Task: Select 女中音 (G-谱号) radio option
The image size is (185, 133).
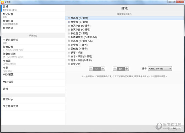Action: [69, 22]
